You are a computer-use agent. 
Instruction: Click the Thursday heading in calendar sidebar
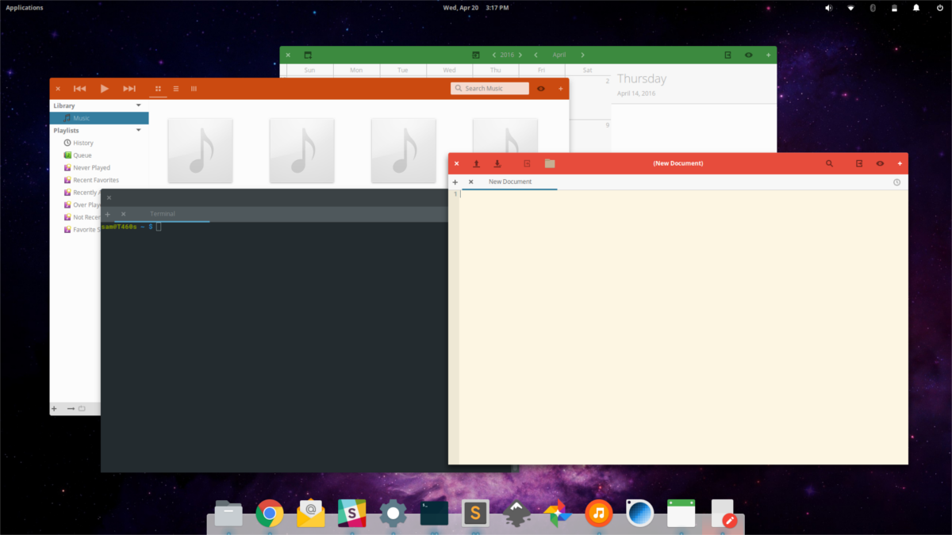point(642,78)
